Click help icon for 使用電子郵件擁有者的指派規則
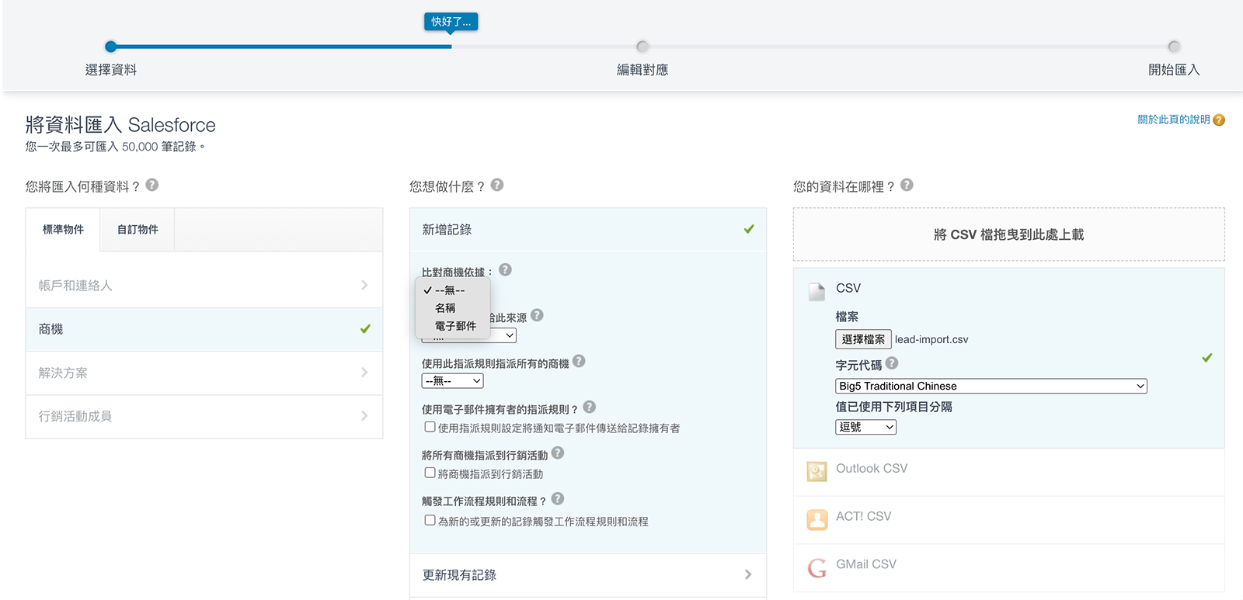The image size is (1243, 600). [589, 407]
